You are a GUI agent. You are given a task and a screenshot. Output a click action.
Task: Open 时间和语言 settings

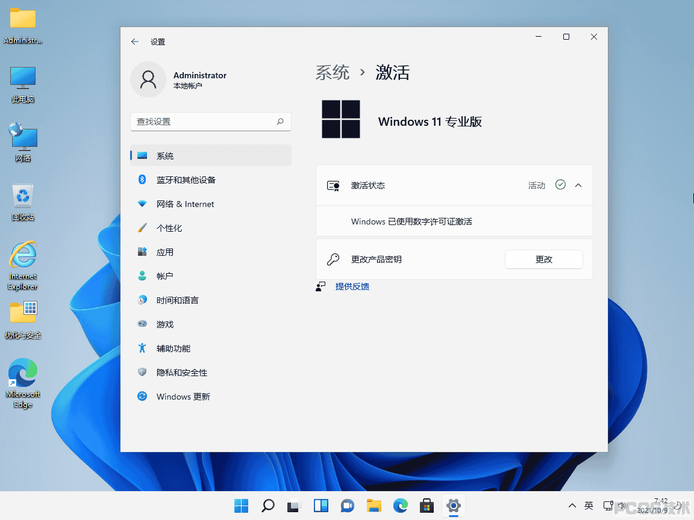point(211,300)
